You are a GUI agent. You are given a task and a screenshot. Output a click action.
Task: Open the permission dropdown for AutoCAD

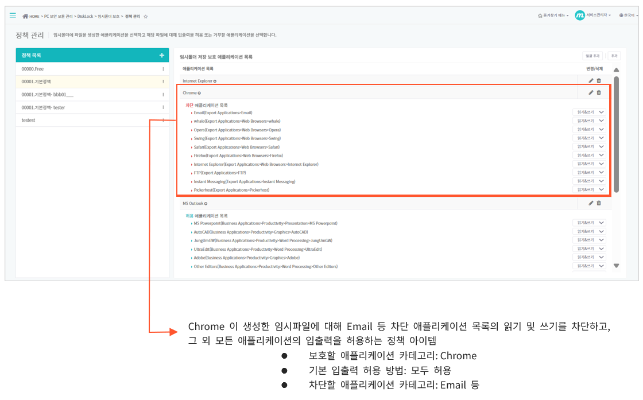point(589,231)
